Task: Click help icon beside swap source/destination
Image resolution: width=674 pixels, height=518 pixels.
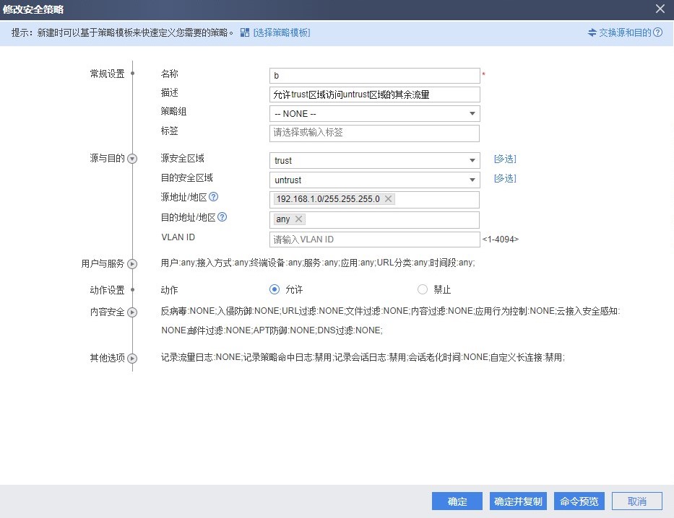Action: (x=657, y=32)
